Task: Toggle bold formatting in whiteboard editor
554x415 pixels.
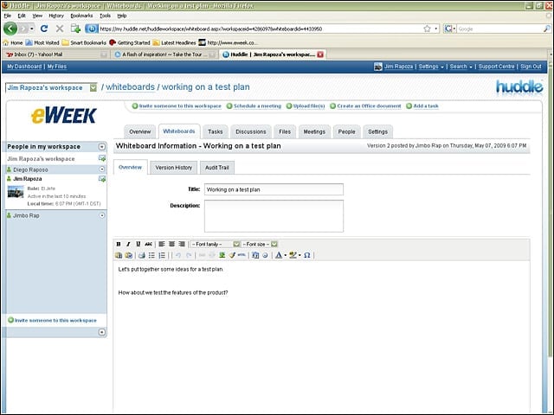Action: pos(119,244)
